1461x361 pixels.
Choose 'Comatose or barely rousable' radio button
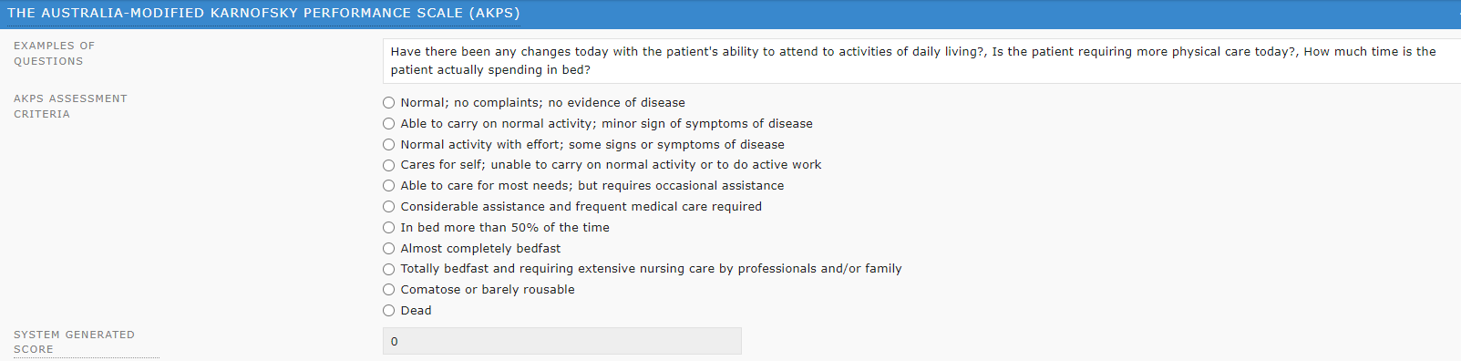coord(389,290)
